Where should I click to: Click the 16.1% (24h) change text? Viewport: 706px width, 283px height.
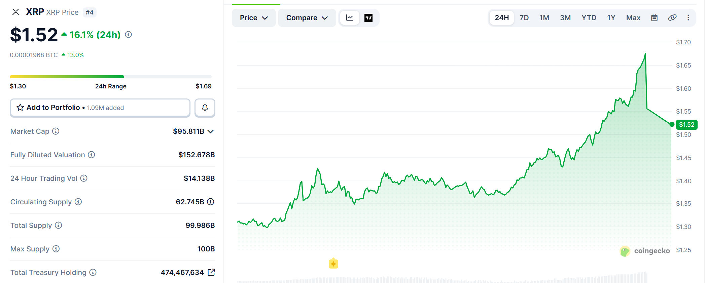tap(95, 35)
